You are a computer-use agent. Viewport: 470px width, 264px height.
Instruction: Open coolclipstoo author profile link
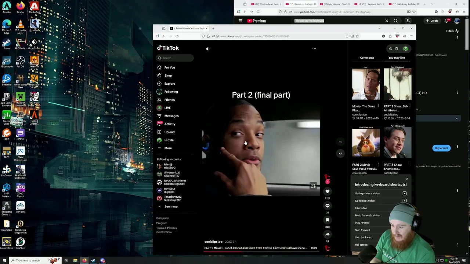[x=213, y=242]
